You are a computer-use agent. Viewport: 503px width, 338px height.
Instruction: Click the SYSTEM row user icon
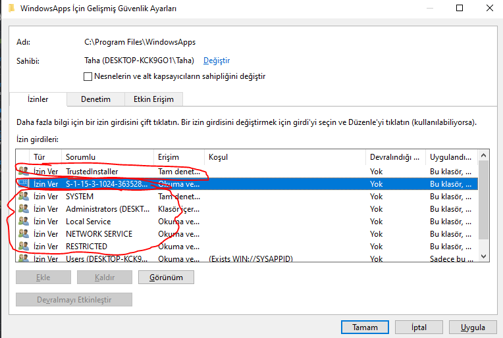coord(24,196)
